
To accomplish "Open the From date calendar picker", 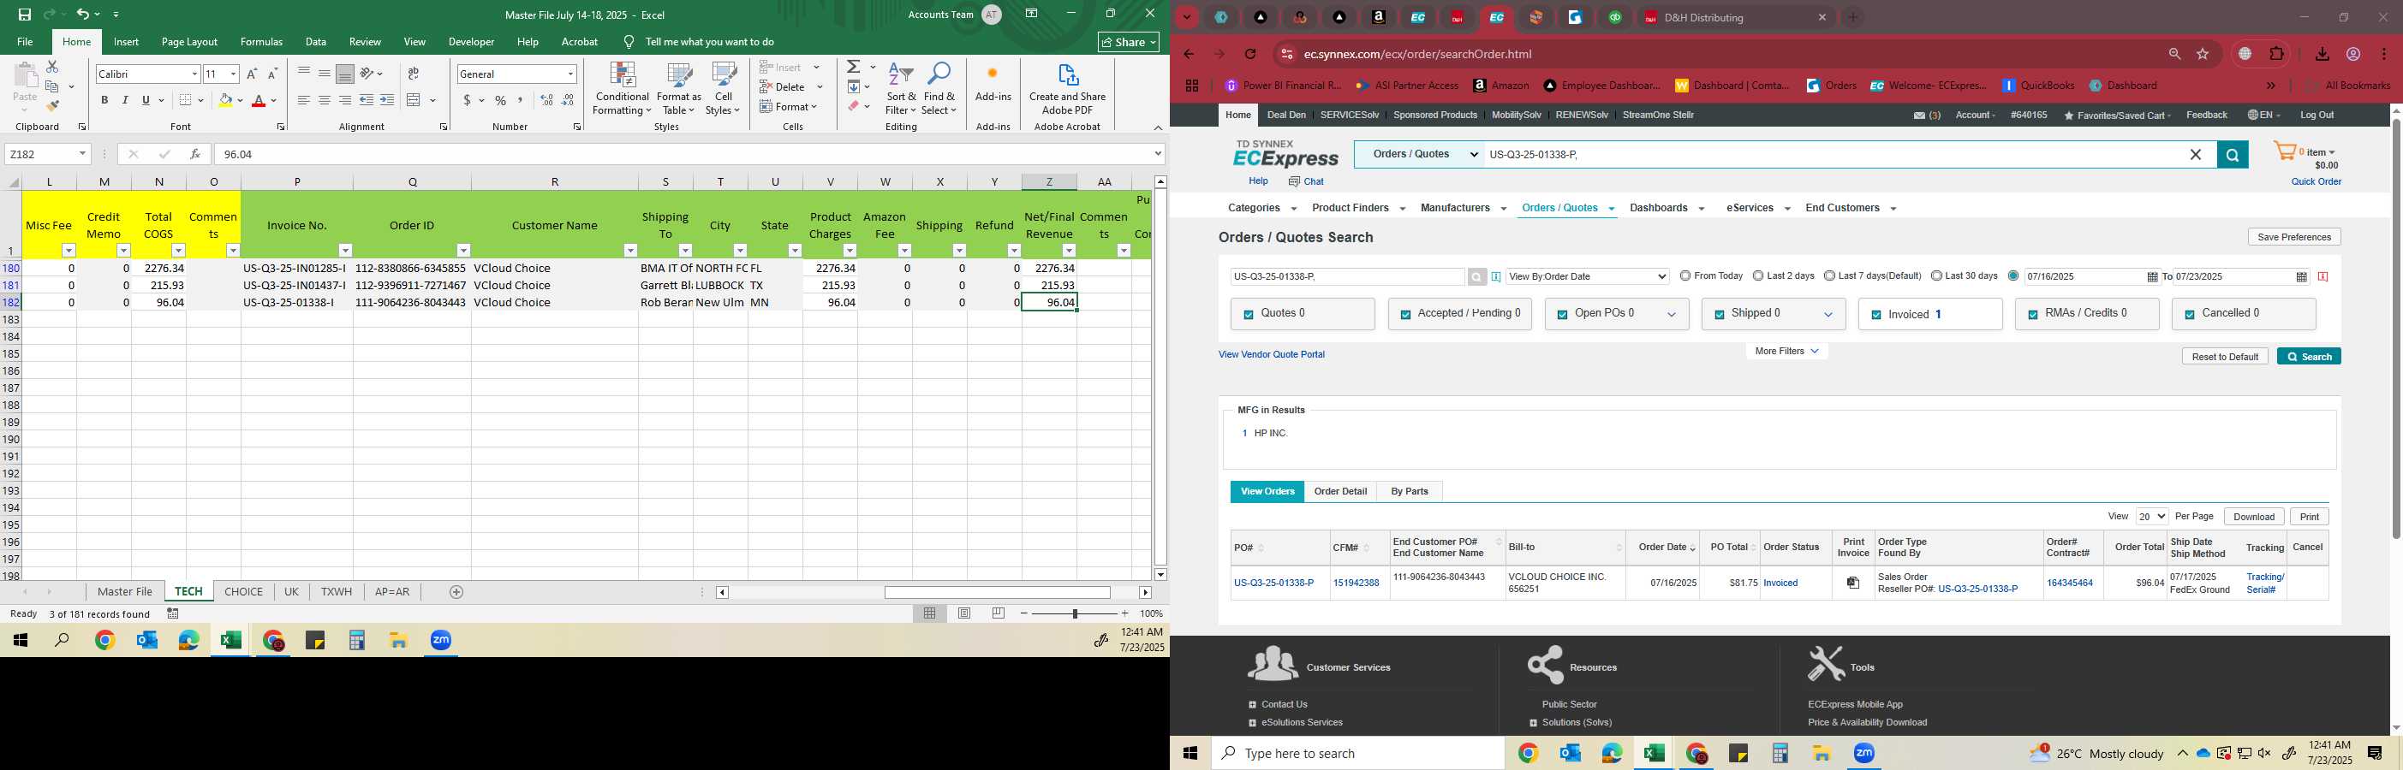I will point(2152,277).
